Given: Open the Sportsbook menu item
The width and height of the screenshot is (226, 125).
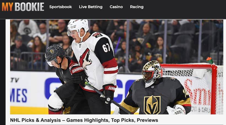Looking at the screenshot, I should [x=61, y=7].
